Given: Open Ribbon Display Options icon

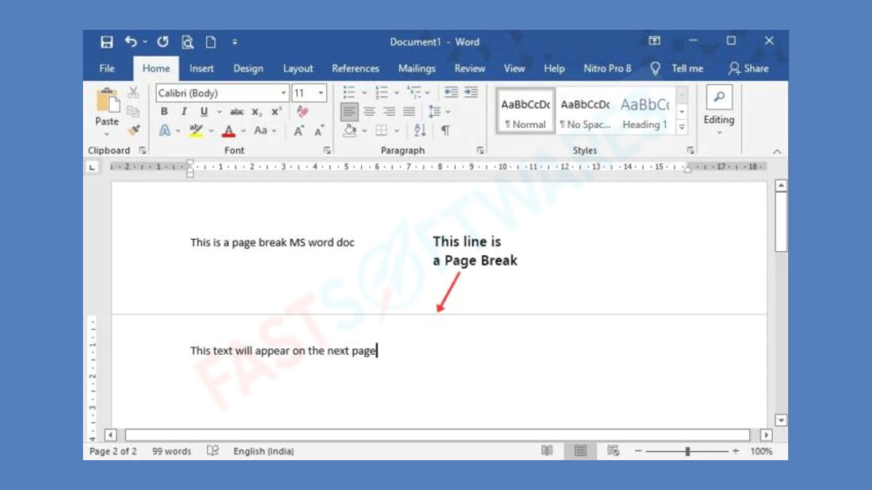Looking at the screenshot, I should point(654,41).
